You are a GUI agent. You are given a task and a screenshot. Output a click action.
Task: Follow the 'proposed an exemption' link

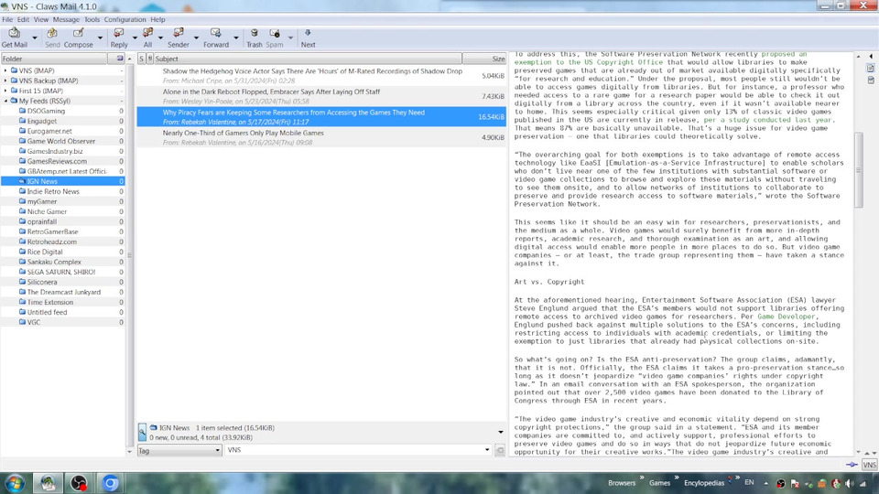[661, 58]
